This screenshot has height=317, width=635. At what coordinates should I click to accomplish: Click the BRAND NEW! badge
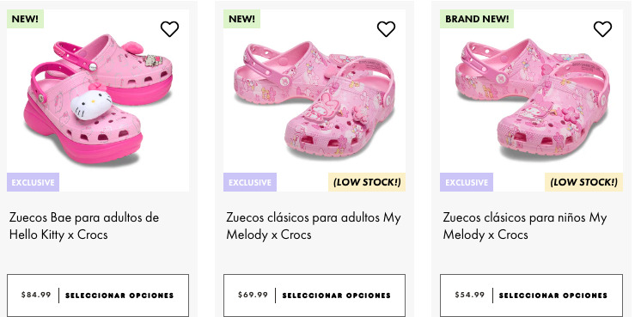coord(477,19)
